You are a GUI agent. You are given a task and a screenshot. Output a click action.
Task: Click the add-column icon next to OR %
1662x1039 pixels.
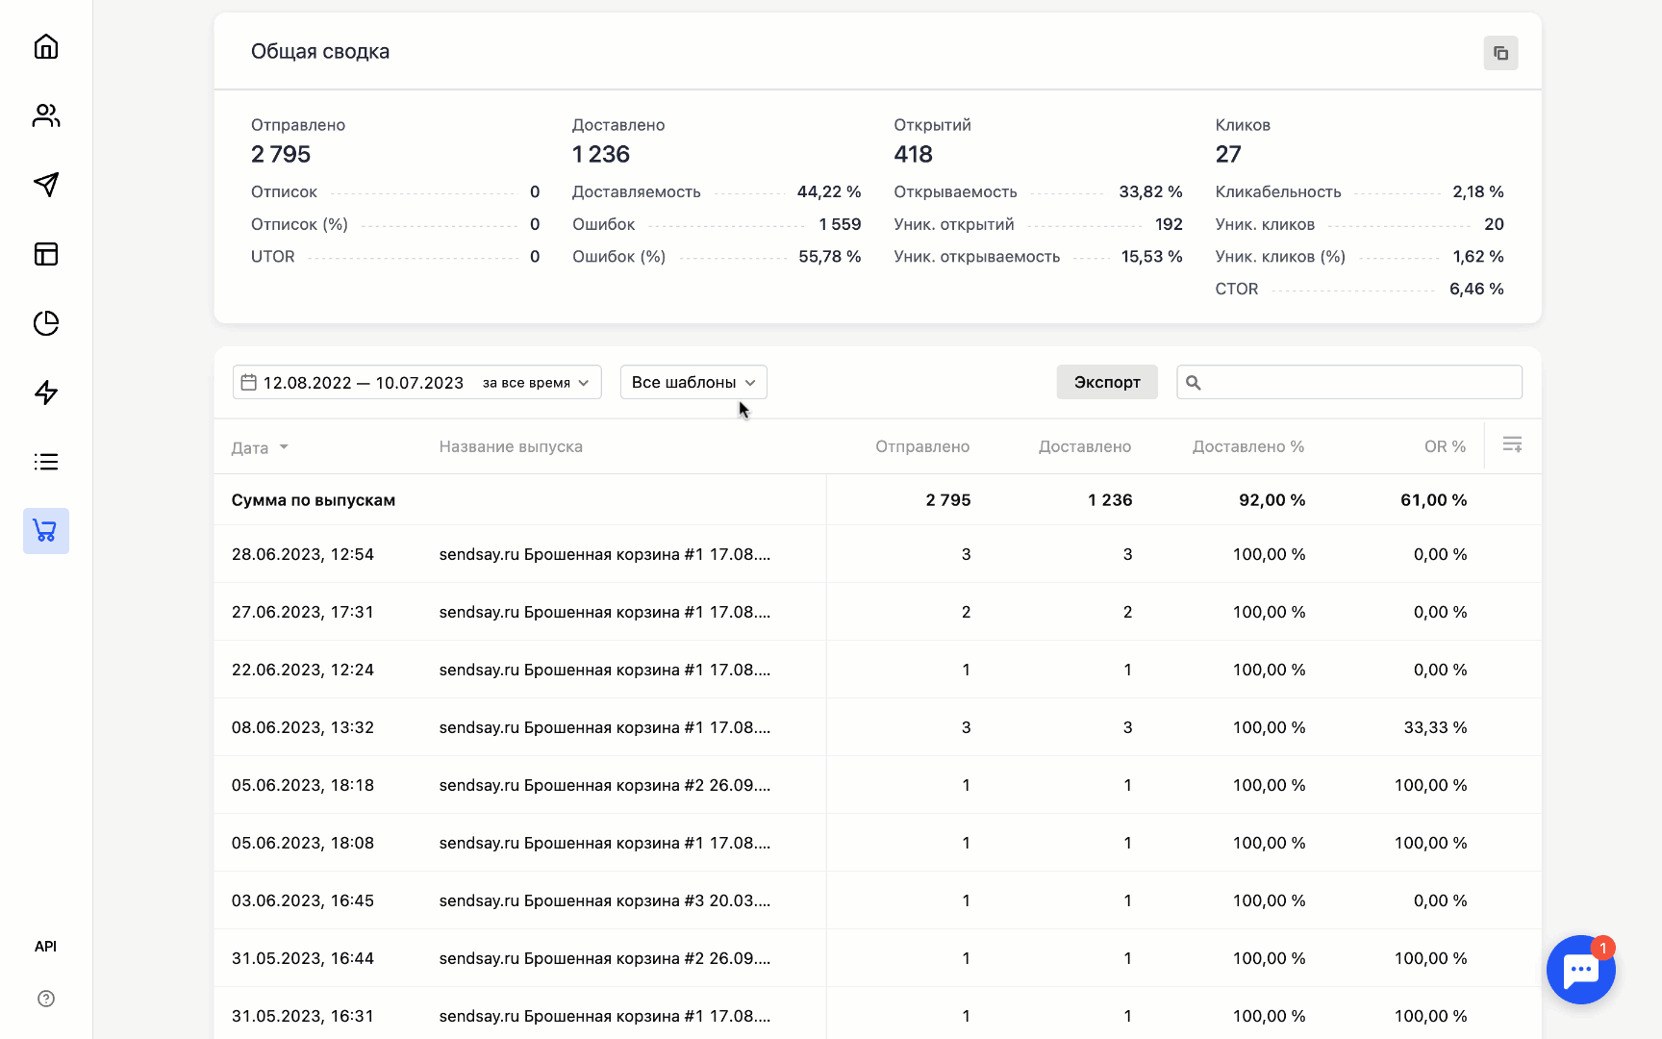coord(1512,445)
